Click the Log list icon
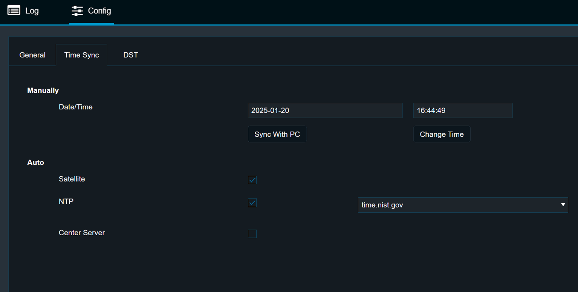The height and width of the screenshot is (292, 578). tap(14, 11)
